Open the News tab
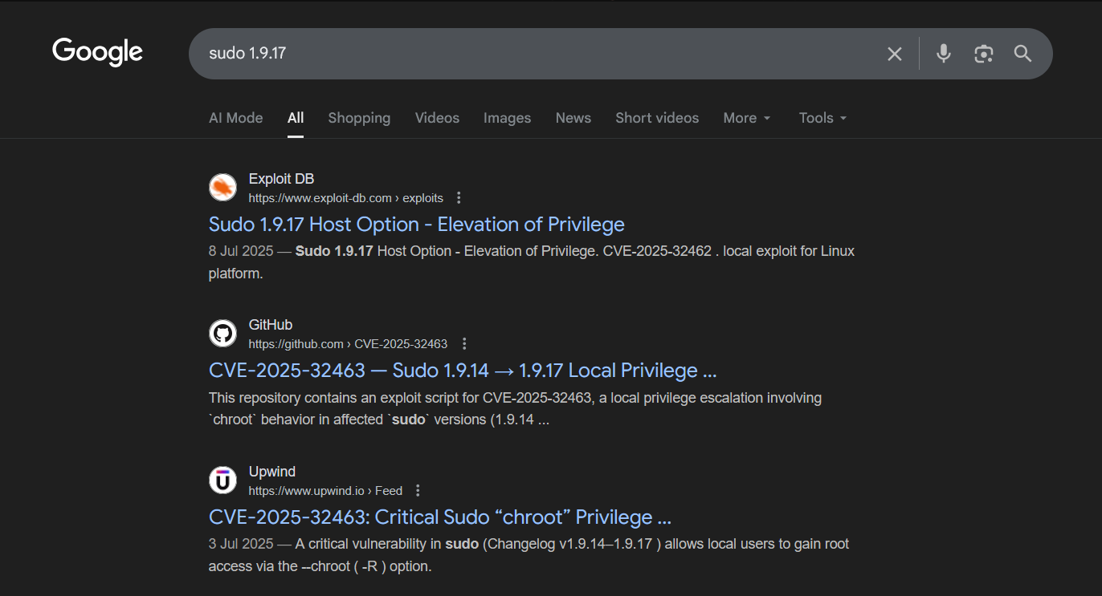This screenshot has width=1102, height=596. click(573, 118)
